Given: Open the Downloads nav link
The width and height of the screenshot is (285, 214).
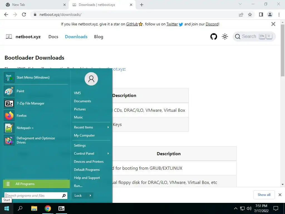Looking at the screenshot, I should click(x=76, y=37).
